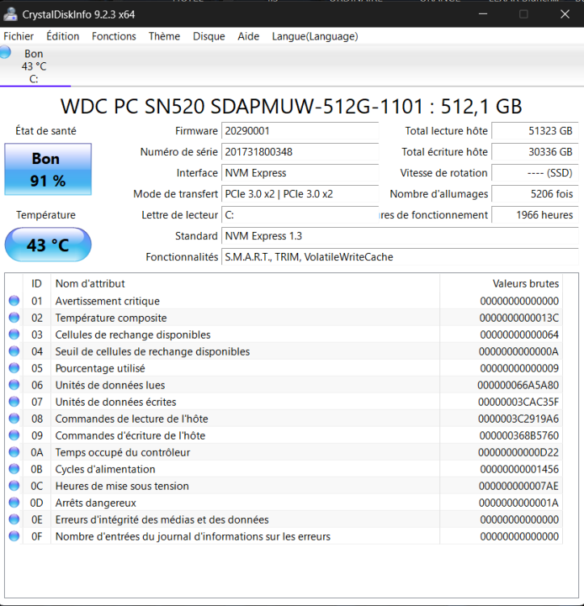Select the Arrêts dangereux attribute name
584x606 pixels.
[x=96, y=503]
